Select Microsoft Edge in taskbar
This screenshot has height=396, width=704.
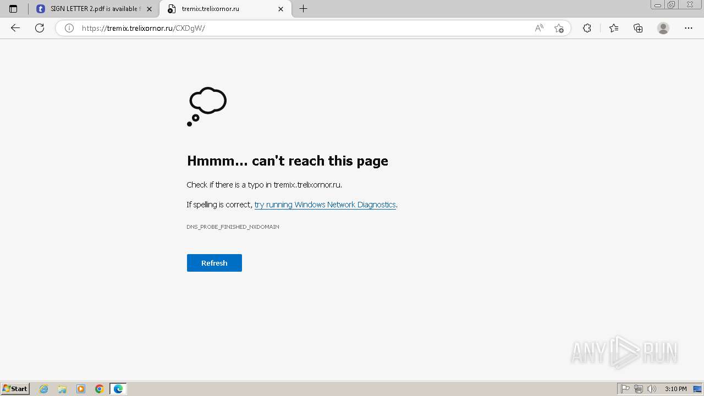tap(118, 389)
